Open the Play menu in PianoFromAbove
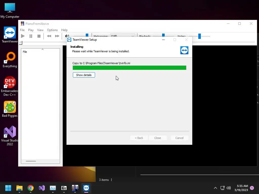The height and width of the screenshot is (194, 259). click(x=31, y=30)
